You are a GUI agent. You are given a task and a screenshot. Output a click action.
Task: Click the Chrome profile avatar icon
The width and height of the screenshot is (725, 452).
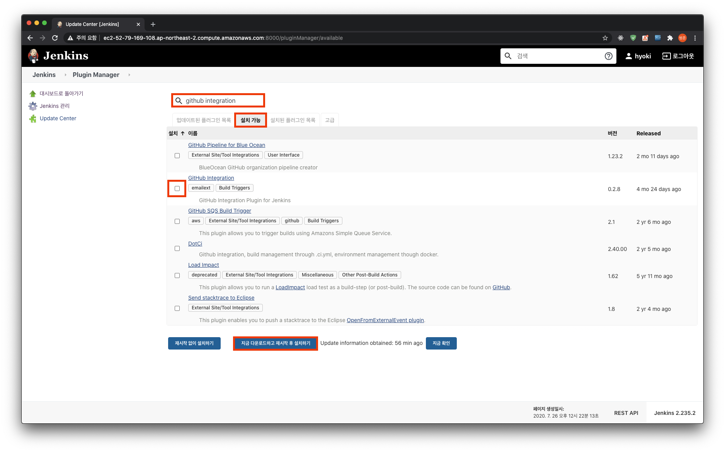click(682, 38)
